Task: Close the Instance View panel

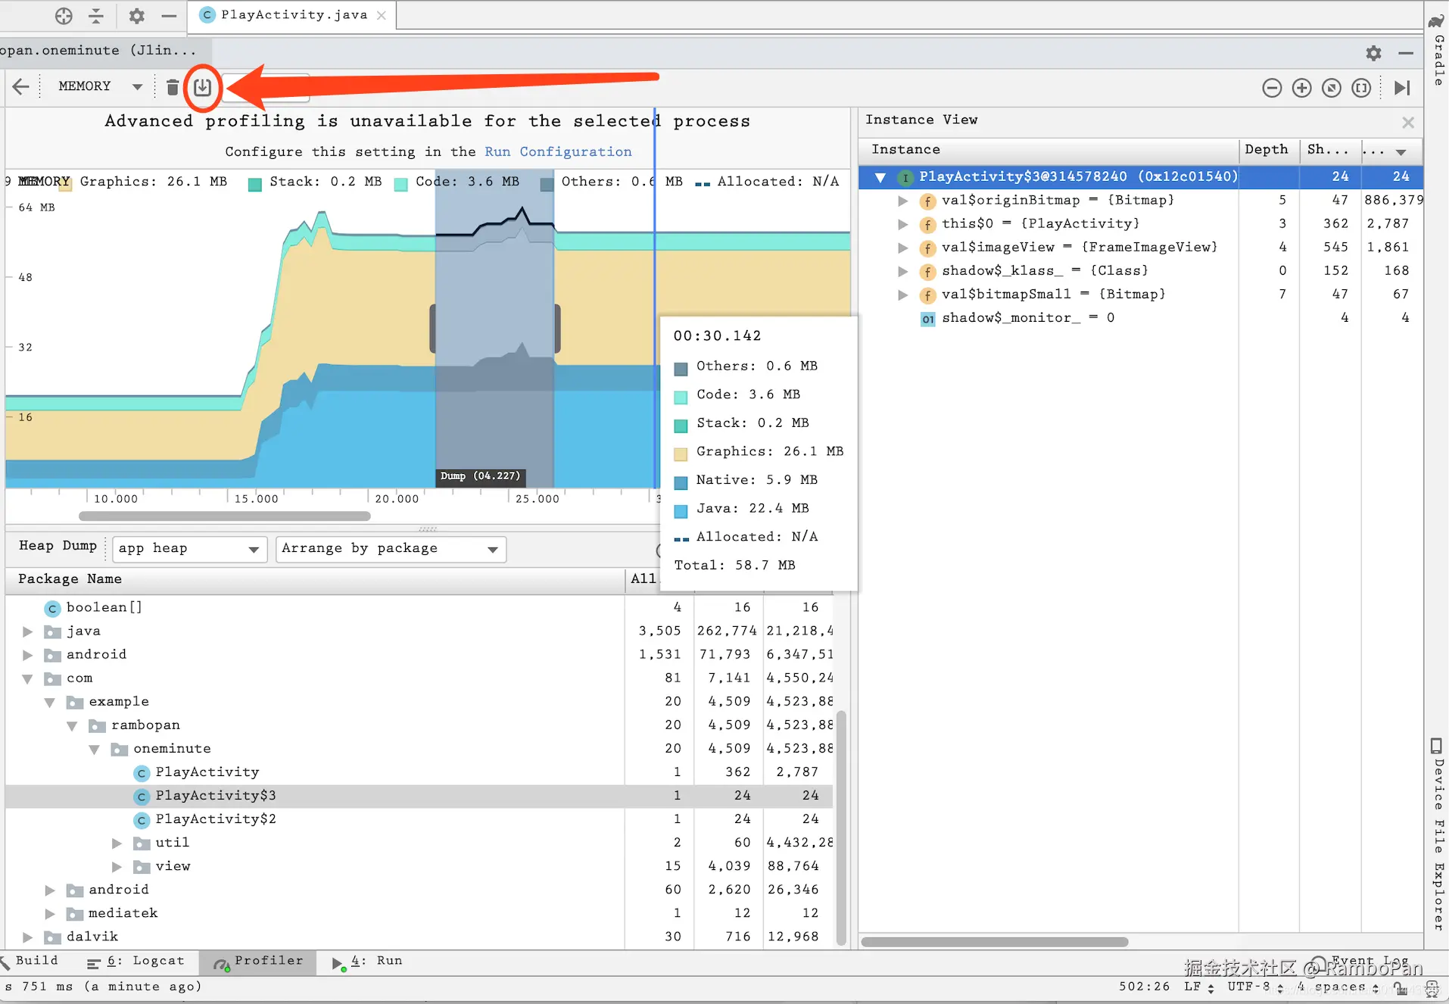Action: 1408,123
